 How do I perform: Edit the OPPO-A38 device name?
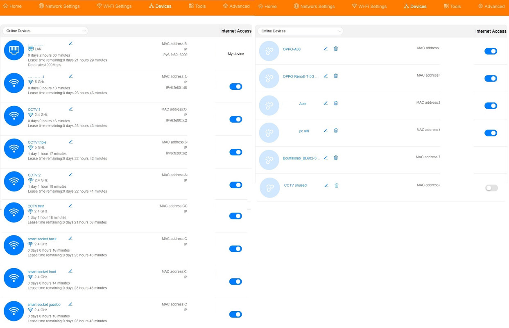point(326,49)
